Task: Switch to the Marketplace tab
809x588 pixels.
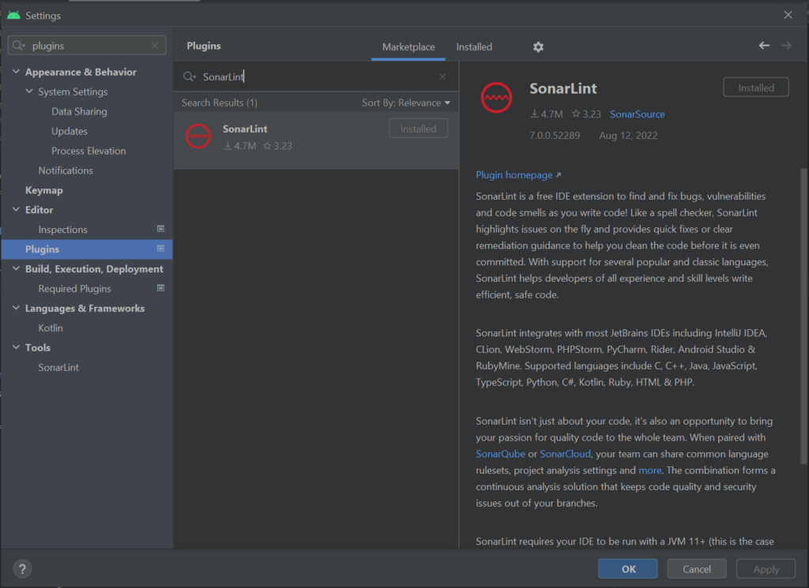Action: tap(408, 47)
